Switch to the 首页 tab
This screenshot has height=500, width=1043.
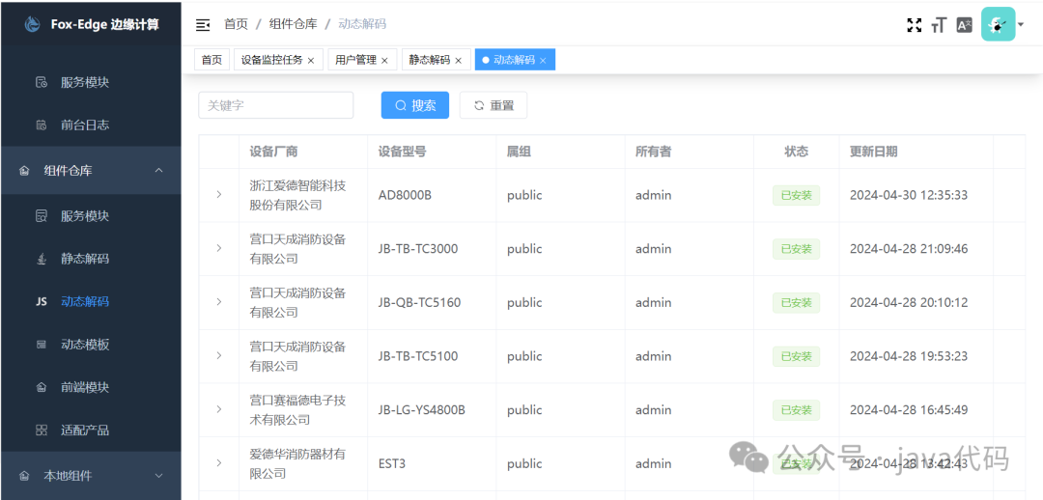(211, 60)
